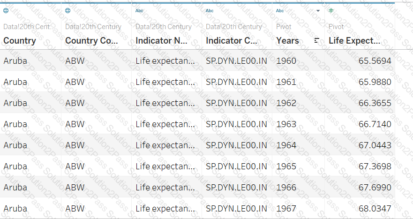413x219 pixels.
Task: Click the ABW cell in the 1965 row
Action: 75,166
